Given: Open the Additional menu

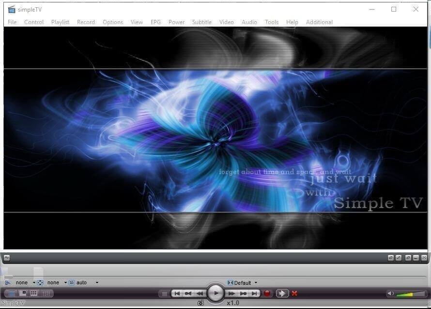Looking at the screenshot, I should click(319, 22).
